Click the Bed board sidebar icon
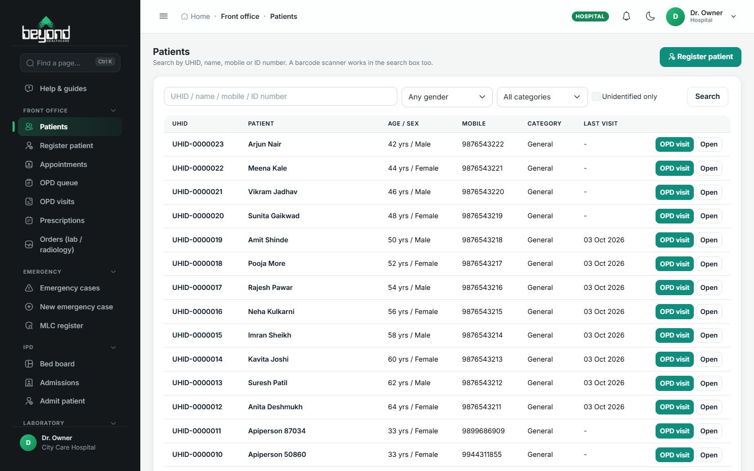Screen dimensions: 754x471 pos(29,364)
